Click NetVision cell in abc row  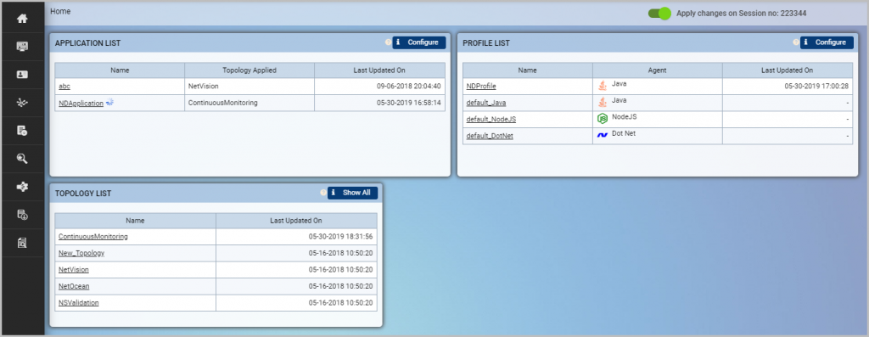(249, 87)
